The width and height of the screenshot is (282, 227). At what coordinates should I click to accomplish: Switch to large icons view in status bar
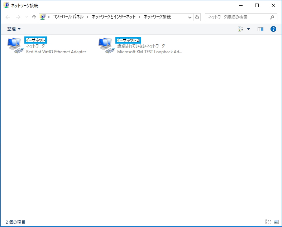coord(276,222)
